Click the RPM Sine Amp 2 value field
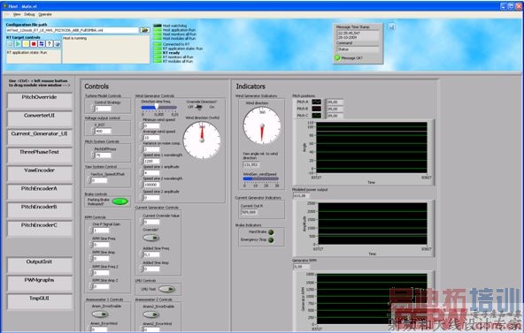 101,286
